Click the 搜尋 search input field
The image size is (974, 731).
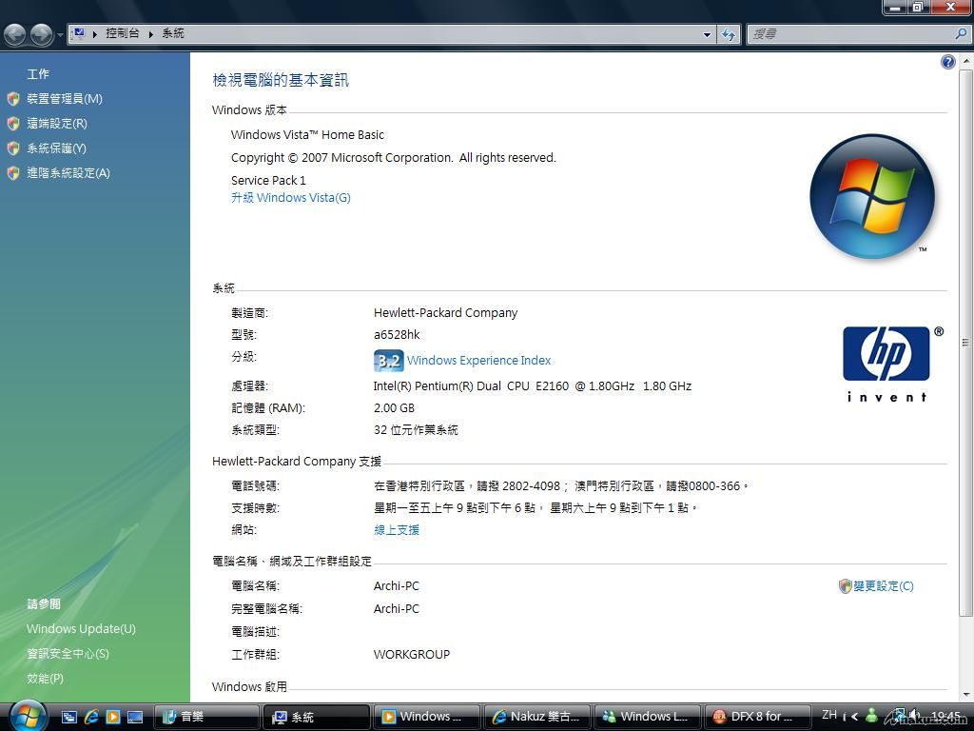[x=850, y=34]
